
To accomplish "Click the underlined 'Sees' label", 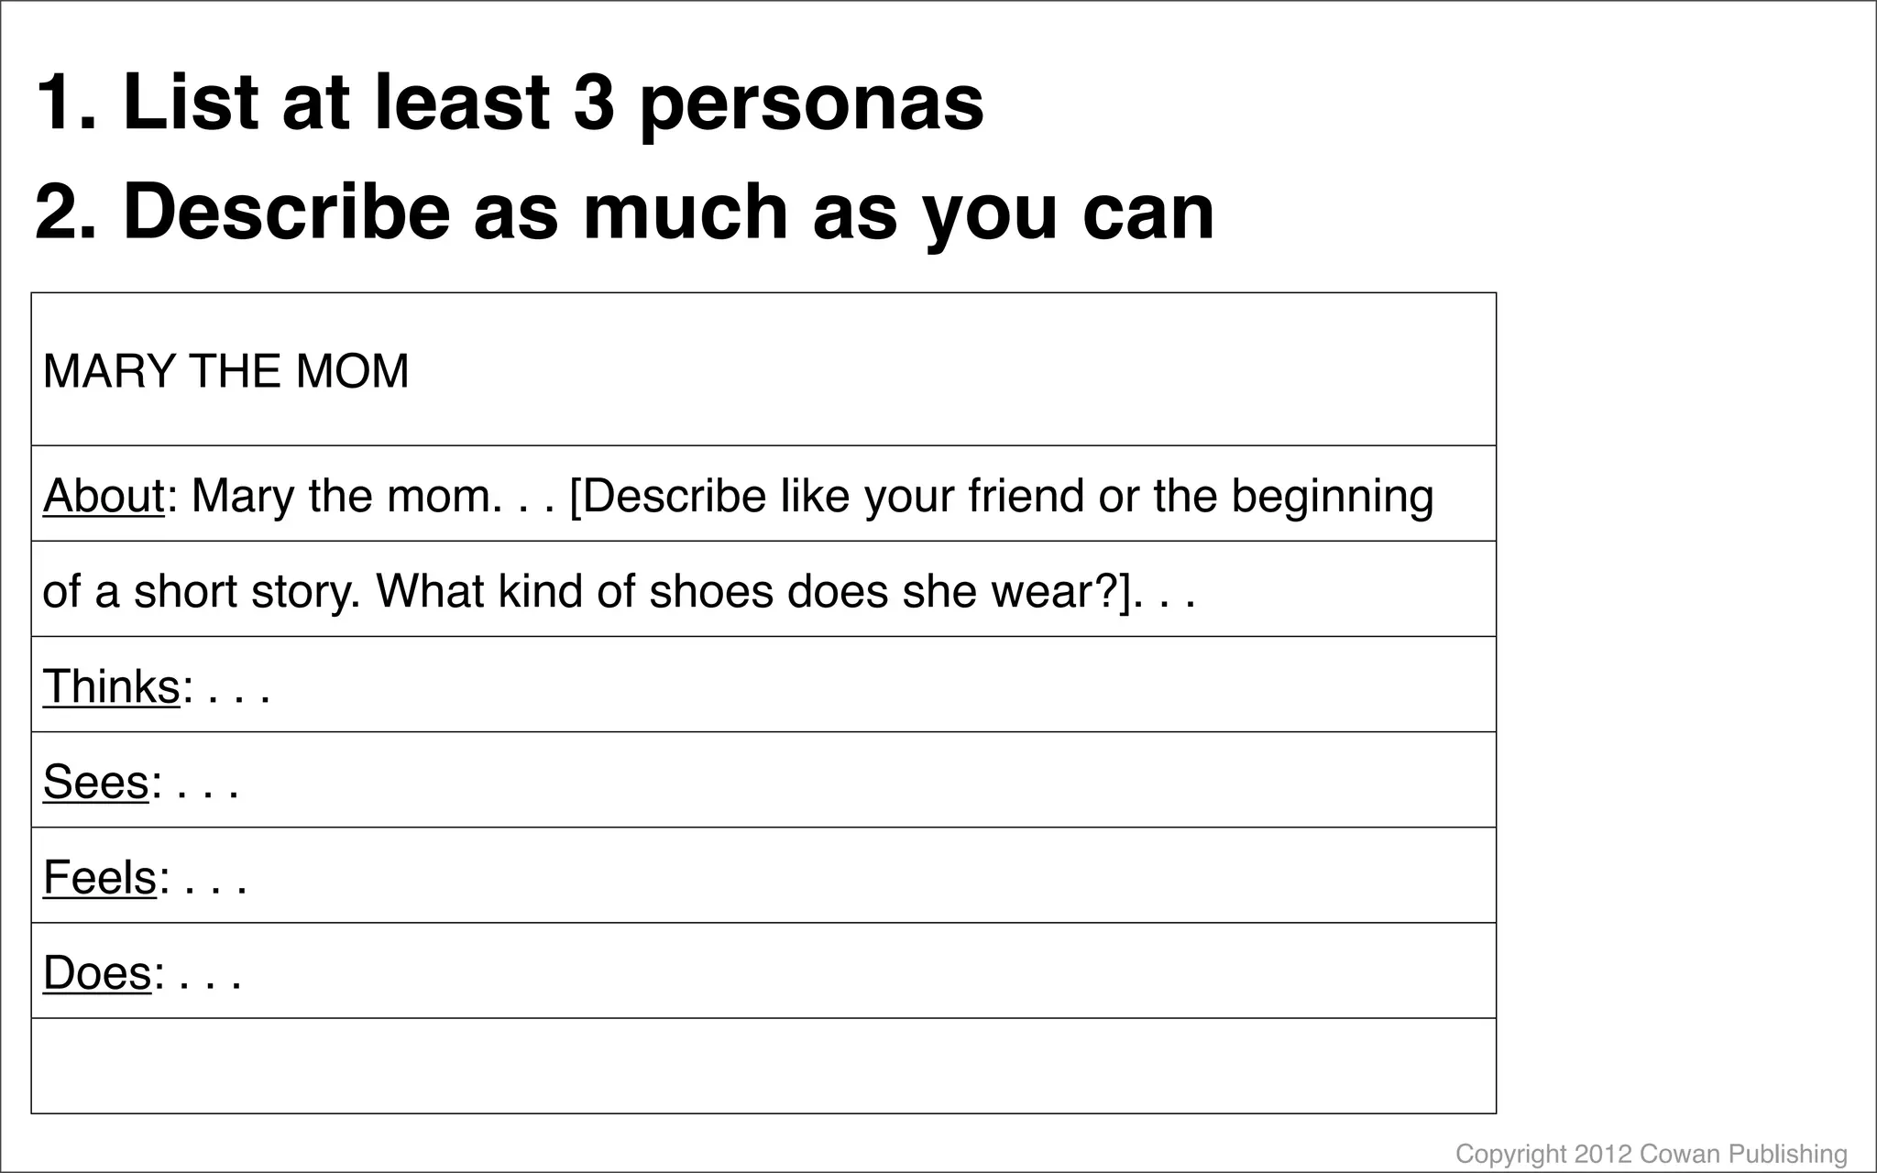I will point(96,782).
